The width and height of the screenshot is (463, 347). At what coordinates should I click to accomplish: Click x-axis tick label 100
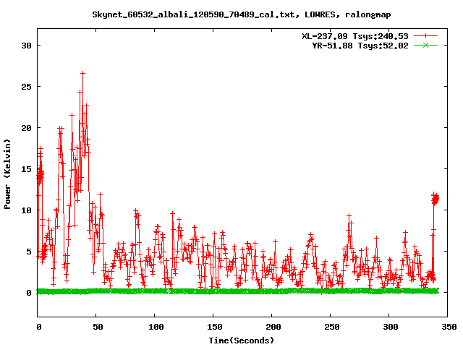pyautogui.click(x=156, y=327)
